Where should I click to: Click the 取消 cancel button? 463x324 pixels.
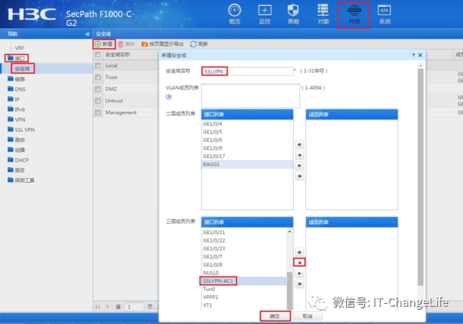pos(307,316)
